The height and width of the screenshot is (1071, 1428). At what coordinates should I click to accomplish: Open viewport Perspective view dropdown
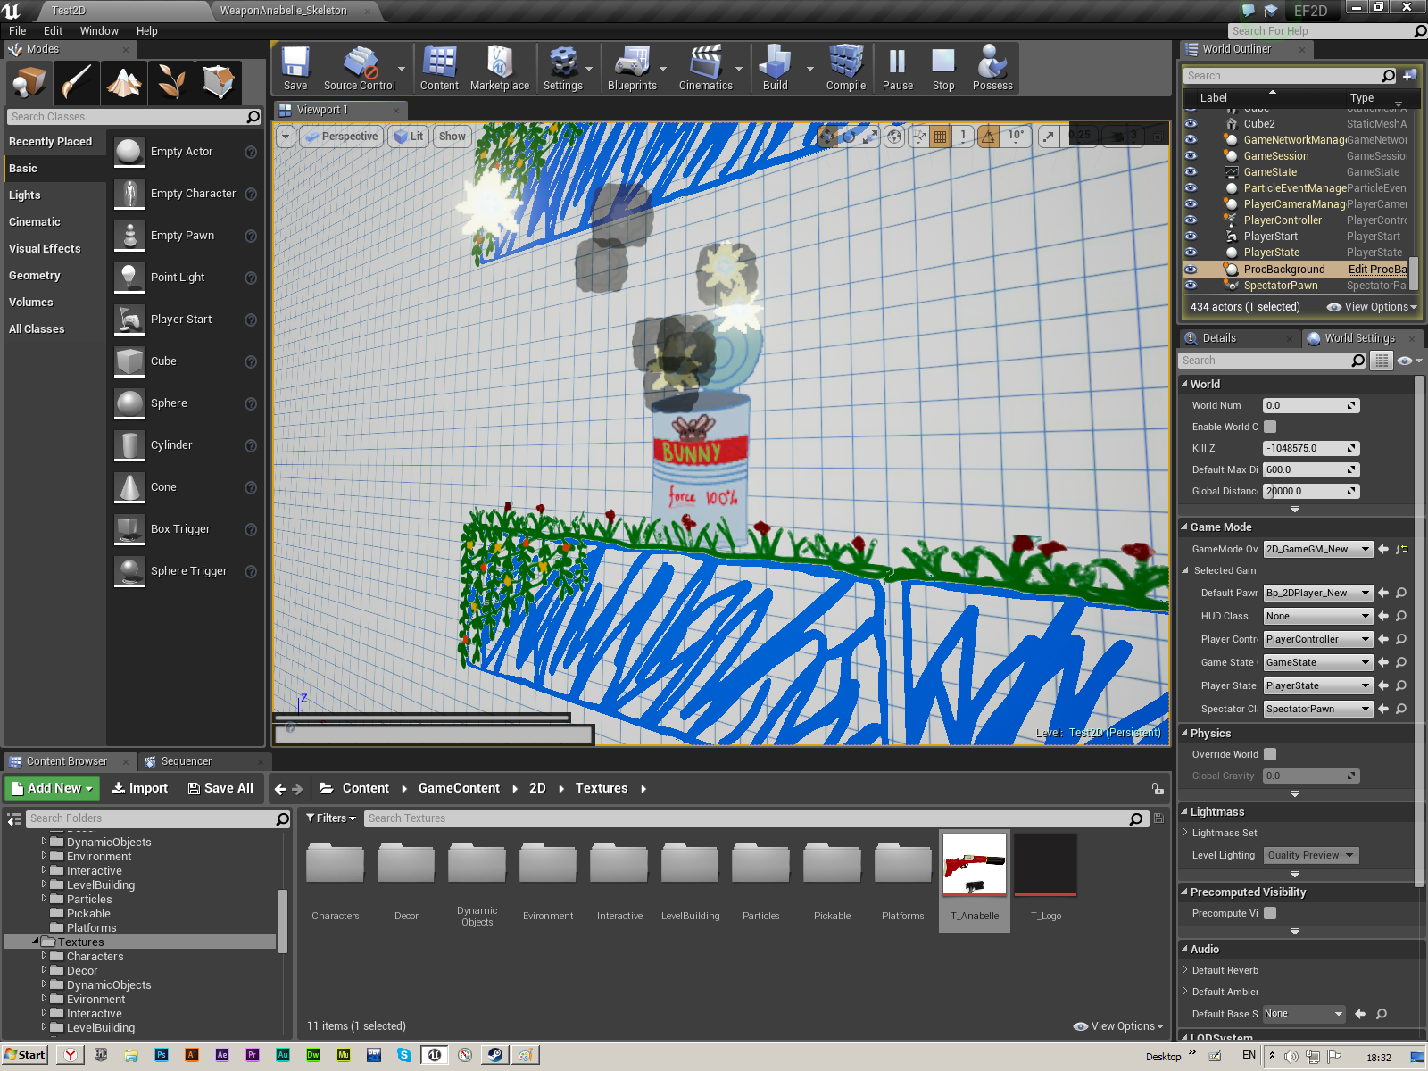point(341,137)
